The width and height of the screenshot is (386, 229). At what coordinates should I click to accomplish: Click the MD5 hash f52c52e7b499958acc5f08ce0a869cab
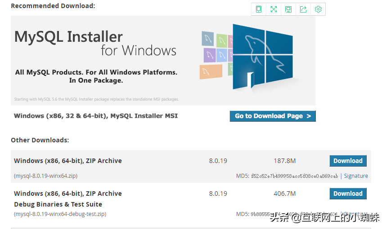pos(294,176)
